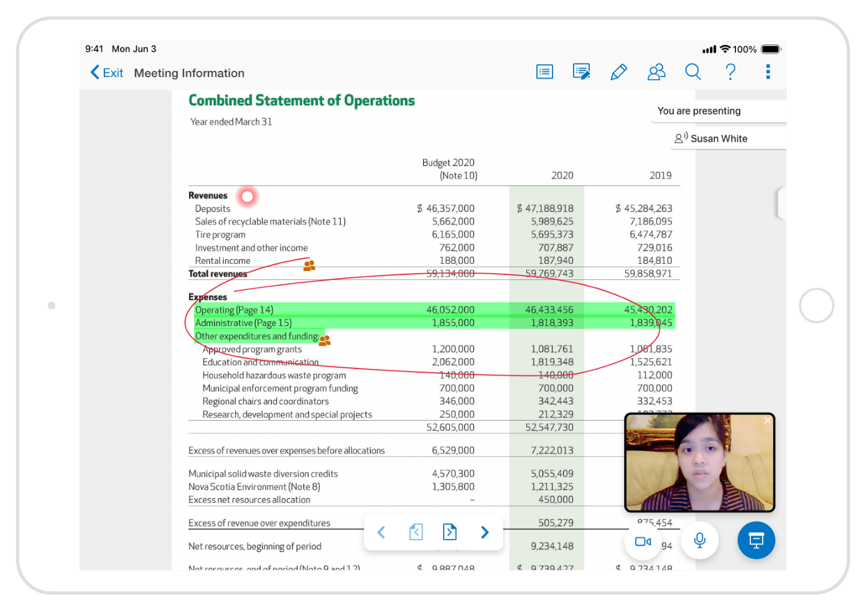This screenshot has height=611, width=866.
Task: Open help with the question mark icon
Action: 730,72
